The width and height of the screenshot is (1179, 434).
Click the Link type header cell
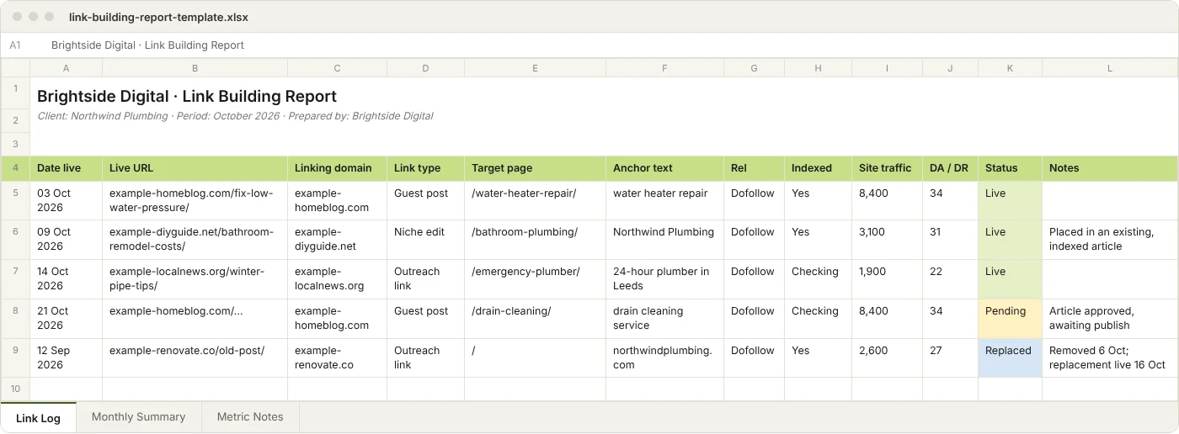point(425,168)
